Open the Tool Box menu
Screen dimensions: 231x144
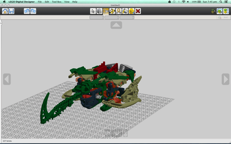(56, 2)
